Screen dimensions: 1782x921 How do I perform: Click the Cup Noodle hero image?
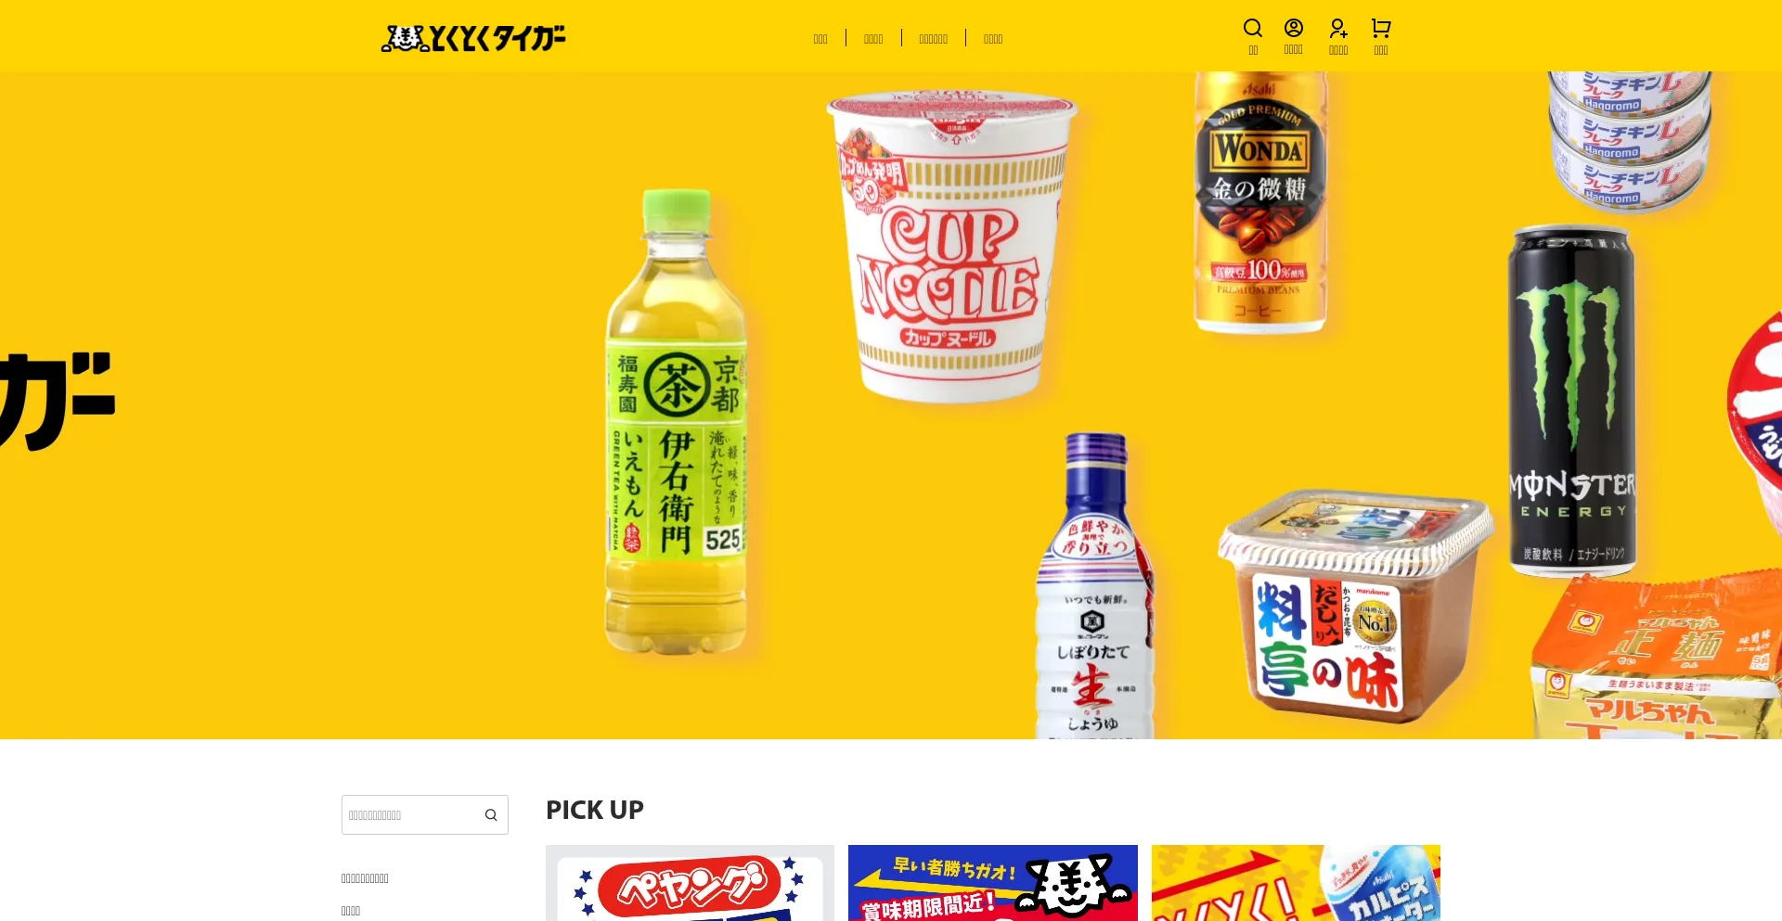[x=952, y=246]
